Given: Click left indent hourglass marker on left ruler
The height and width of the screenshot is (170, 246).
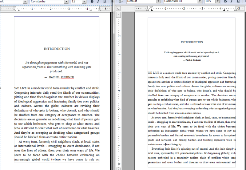Looking at the screenshot, I should click(14, 9).
